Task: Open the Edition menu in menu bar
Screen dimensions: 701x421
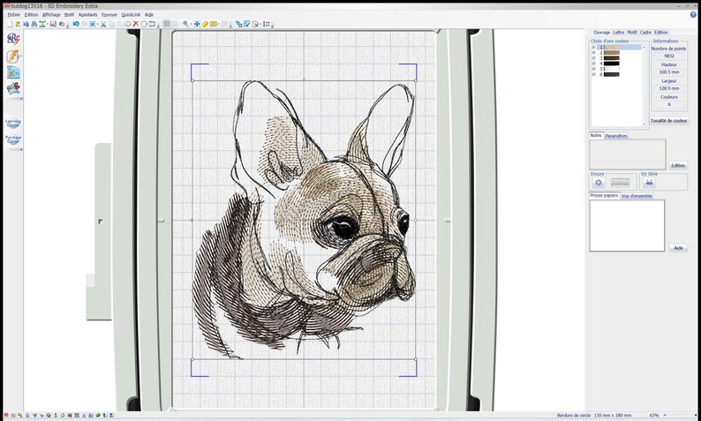Action: [x=31, y=15]
